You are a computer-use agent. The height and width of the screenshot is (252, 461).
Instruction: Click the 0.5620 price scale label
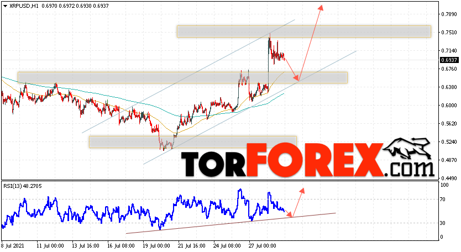pyautogui.click(x=449, y=123)
